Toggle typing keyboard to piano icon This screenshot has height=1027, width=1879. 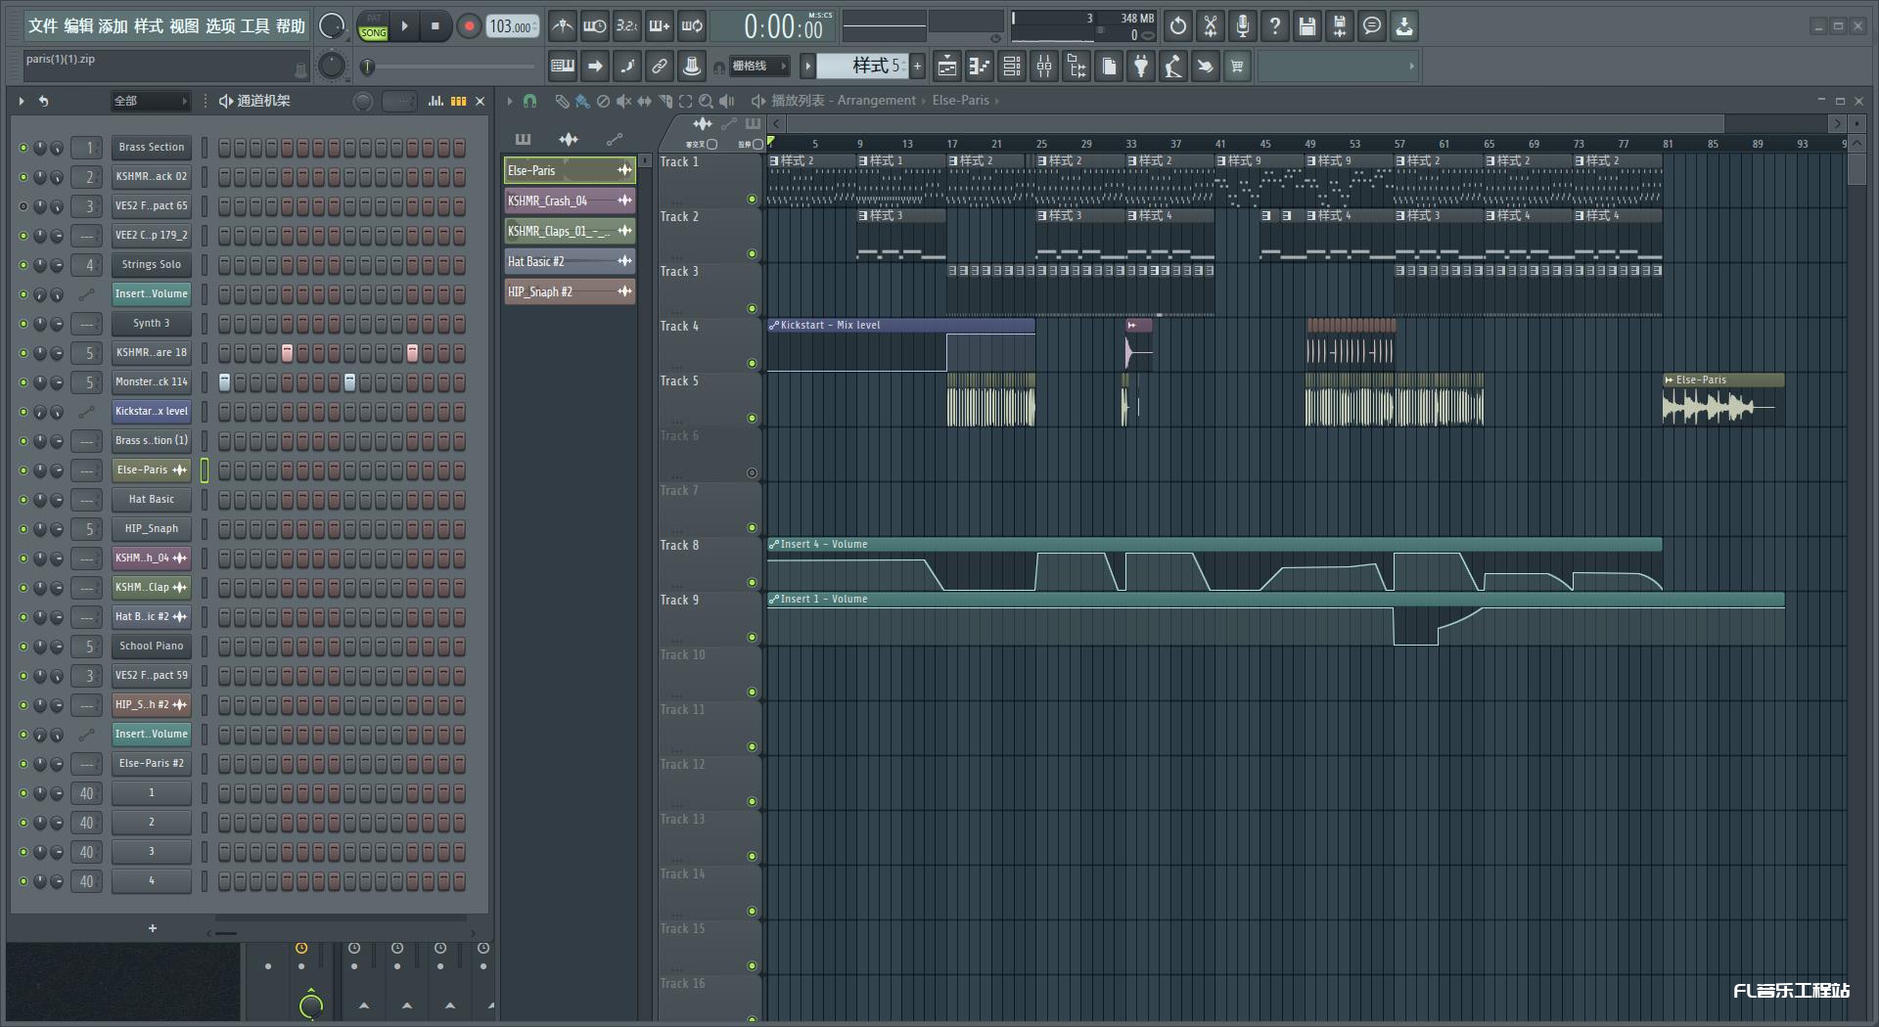563,67
